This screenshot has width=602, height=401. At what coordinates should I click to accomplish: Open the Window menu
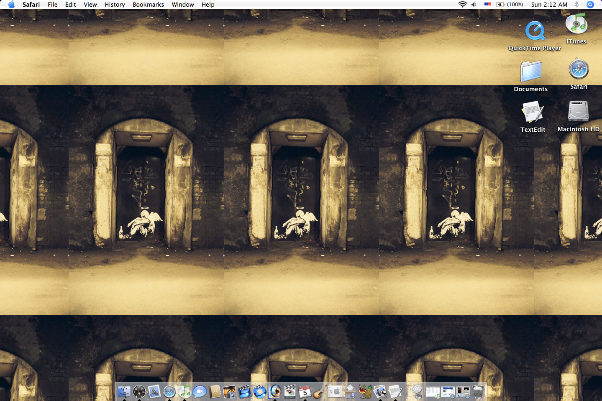(x=183, y=5)
